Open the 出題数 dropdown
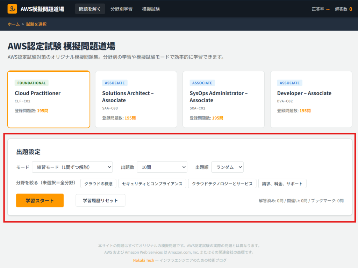Image resolution: width=358 pixels, height=268 pixels. pyautogui.click(x=162, y=167)
